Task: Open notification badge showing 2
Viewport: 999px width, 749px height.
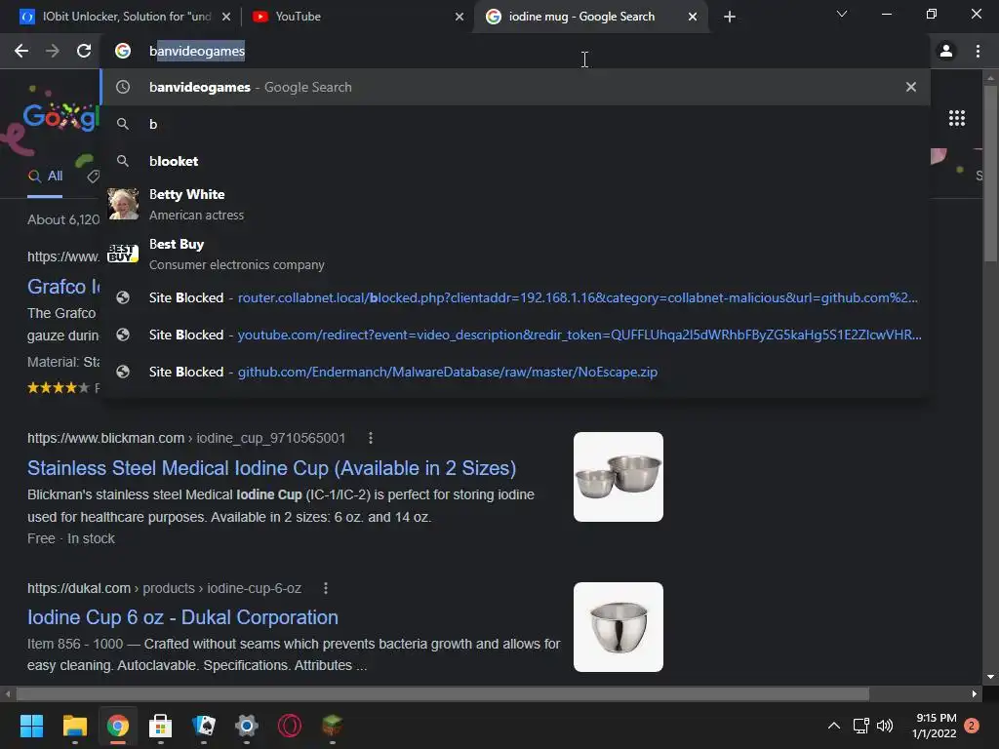Action: coord(972,726)
